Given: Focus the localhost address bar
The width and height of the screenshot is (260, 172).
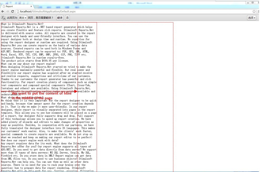Looking at the screenshot, I should point(134,12).
